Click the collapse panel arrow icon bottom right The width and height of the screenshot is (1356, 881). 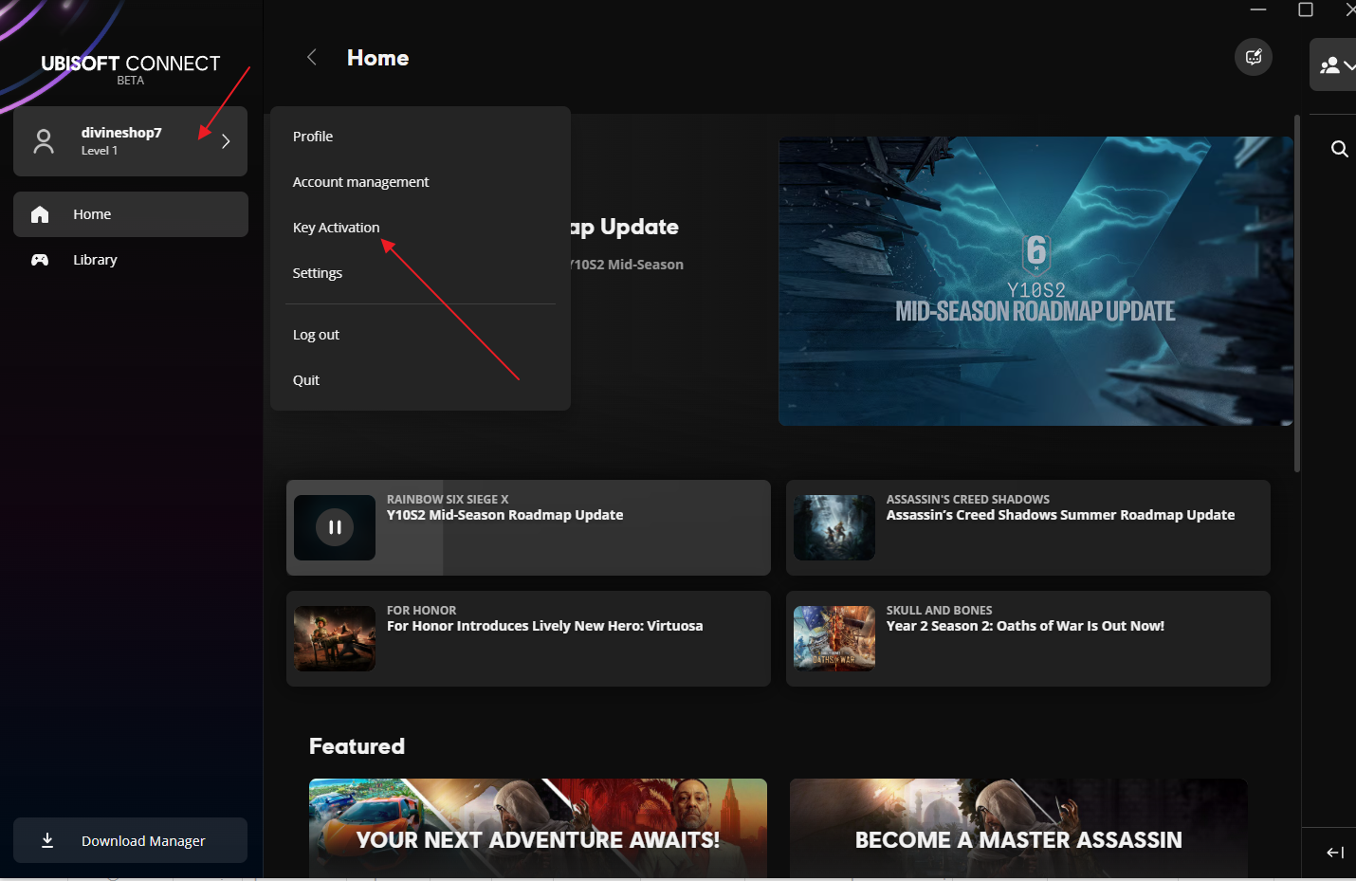click(x=1334, y=853)
